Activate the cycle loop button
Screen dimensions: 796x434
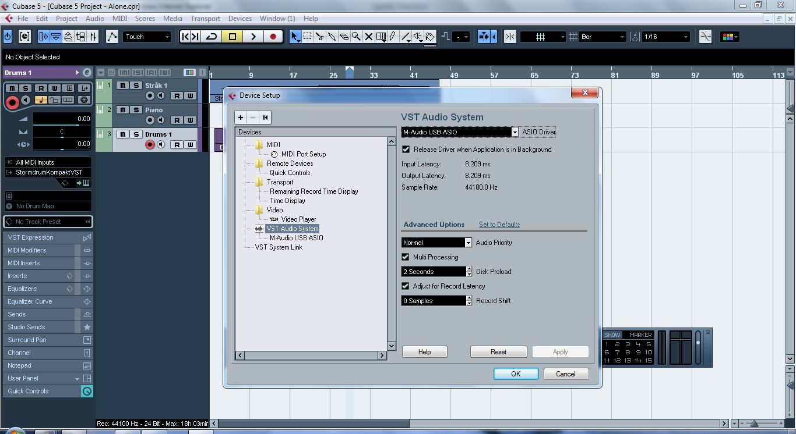pyautogui.click(x=212, y=37)
